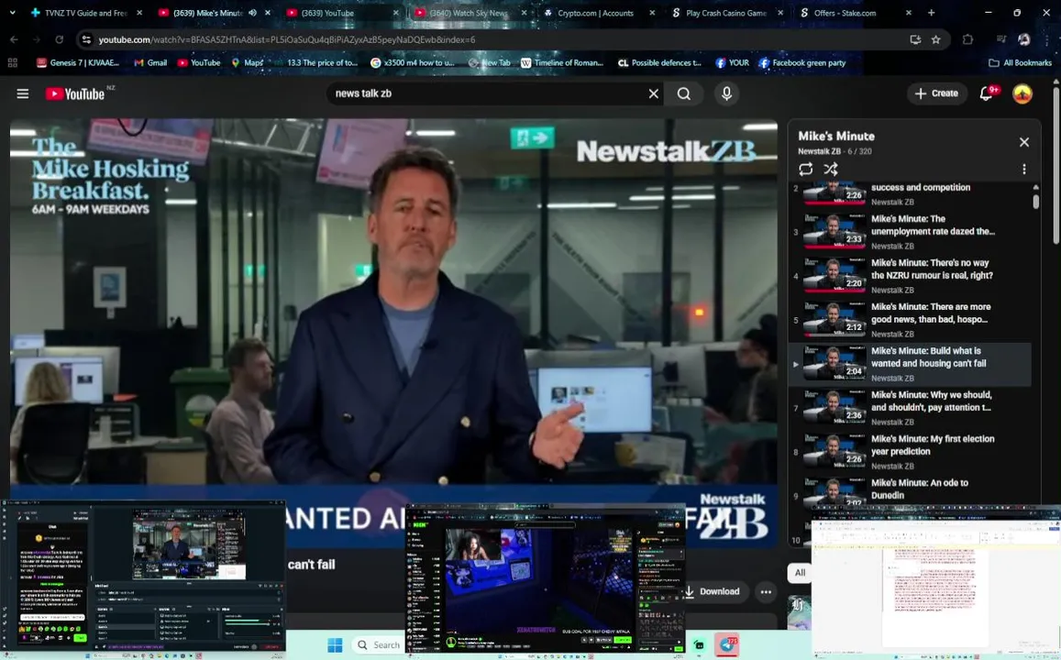Open the Gmail bookmark
This screenshot has width=1061, height=660.
[150, 63]
